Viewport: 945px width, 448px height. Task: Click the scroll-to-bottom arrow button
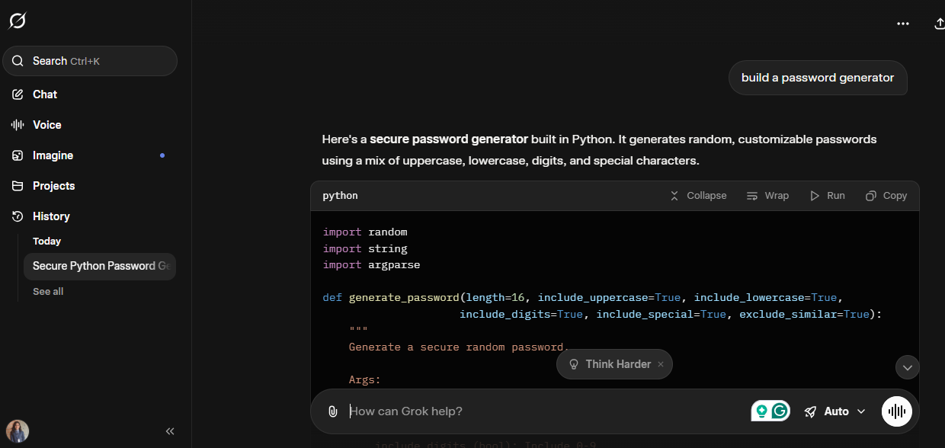(x=907, y=367)
